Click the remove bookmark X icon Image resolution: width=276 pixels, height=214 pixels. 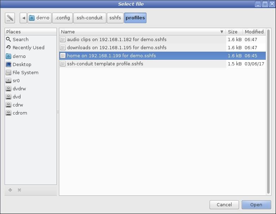19,190
